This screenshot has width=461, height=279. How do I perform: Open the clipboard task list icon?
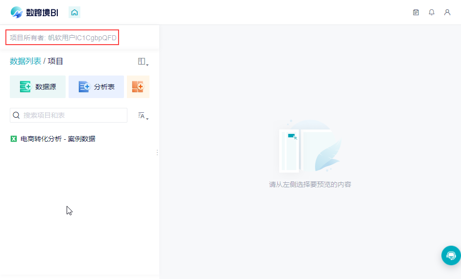pyautogui.click(x=416, y=12)
